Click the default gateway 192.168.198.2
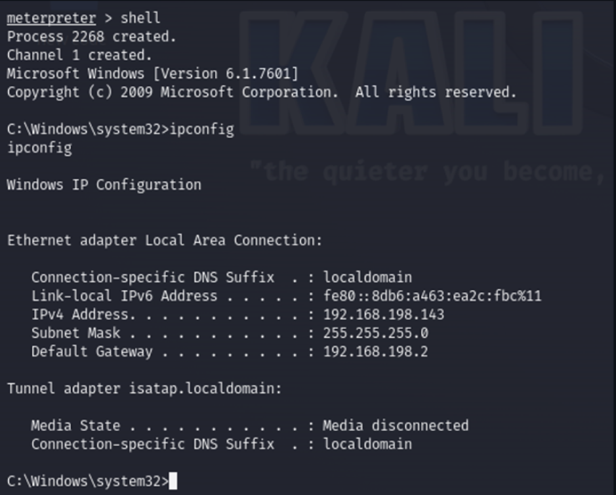 375,351
